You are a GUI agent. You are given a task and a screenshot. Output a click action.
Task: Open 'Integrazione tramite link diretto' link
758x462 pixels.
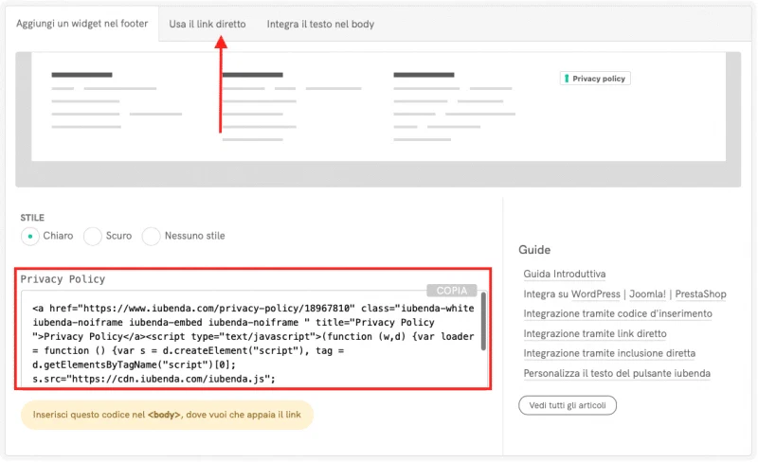click(595, 333)
